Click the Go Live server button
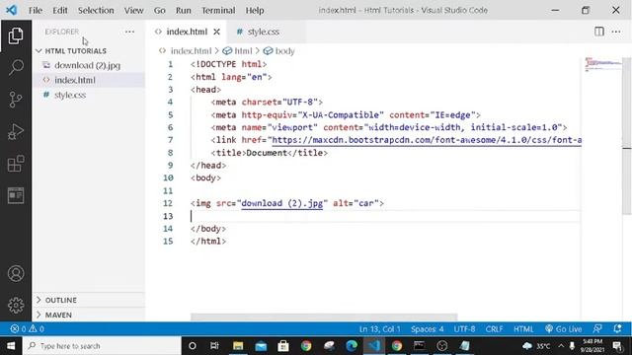Viewport: 632px width, 355px height. pyautogui.click(x=563, y=328)
